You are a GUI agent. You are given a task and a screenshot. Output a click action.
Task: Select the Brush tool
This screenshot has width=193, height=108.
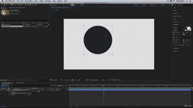tap(25, 5)
